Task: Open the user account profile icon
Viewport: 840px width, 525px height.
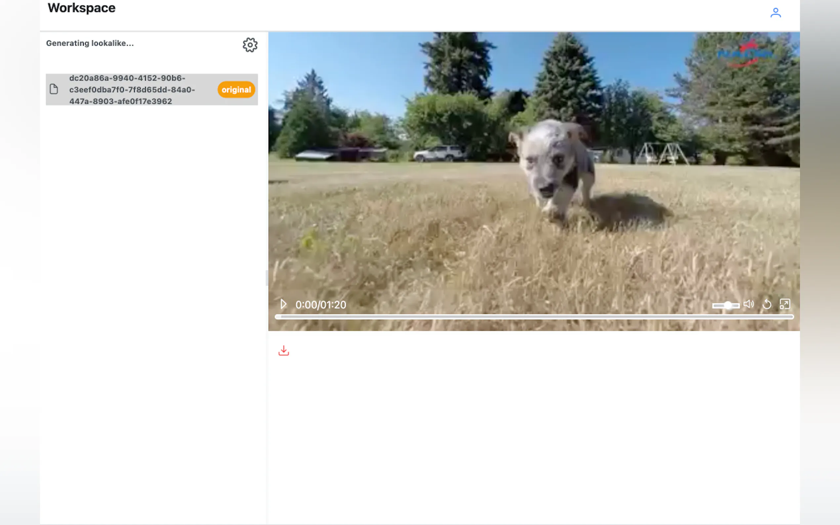Action: (775, 13)
